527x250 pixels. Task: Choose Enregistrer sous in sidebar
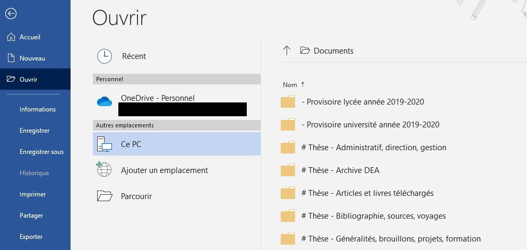click(41, 152)
